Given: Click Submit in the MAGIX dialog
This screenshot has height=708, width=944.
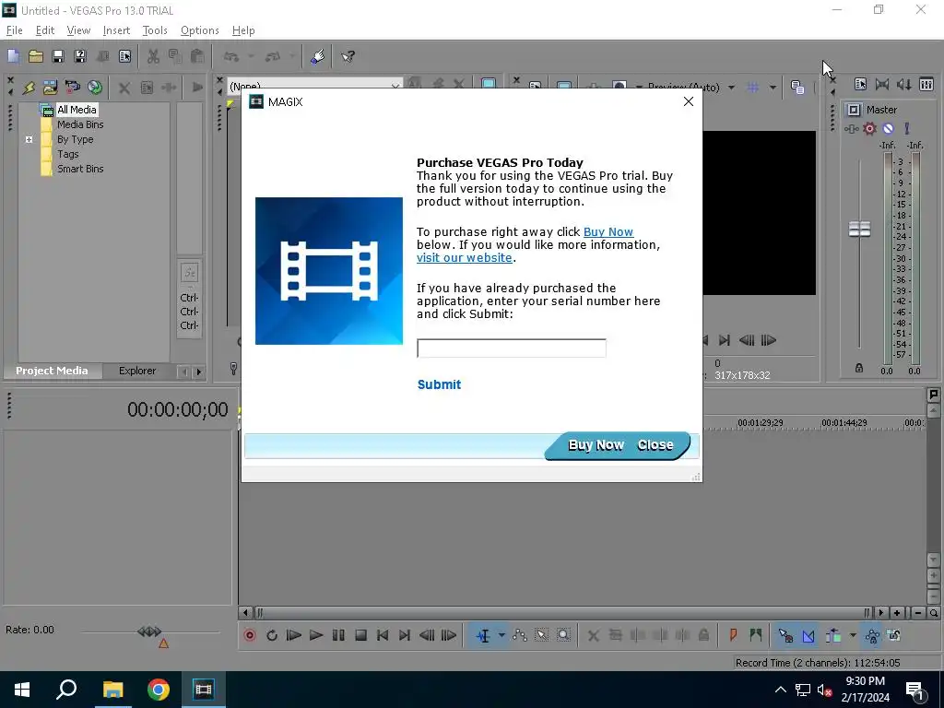Looking at the screenshot, I should (439, 384).
